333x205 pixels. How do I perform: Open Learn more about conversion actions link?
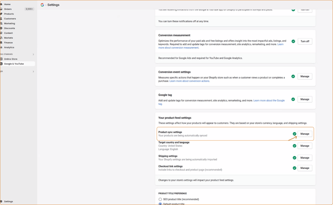(189, 81)
